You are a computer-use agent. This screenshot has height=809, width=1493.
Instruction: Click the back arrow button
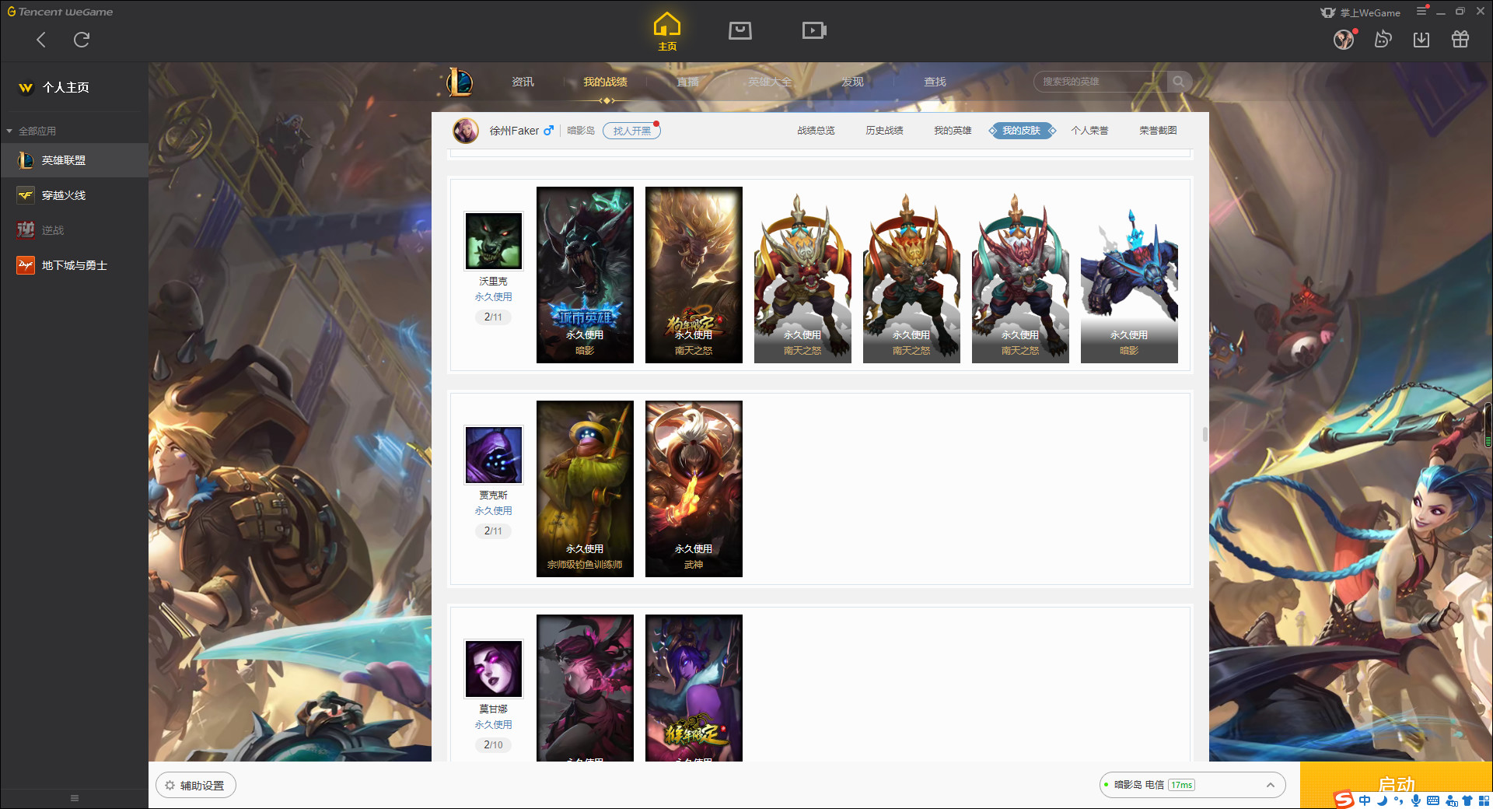41,40
